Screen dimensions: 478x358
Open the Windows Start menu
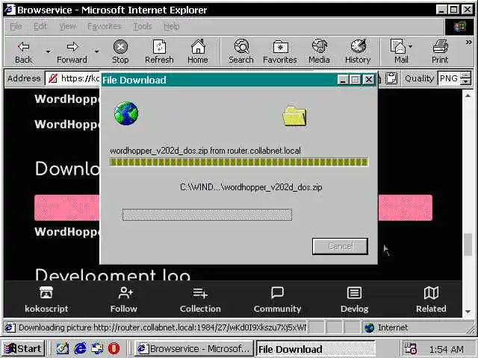click(23, 348)
